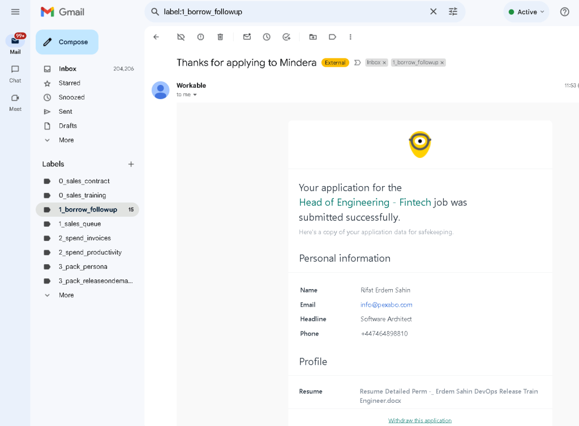Click the Mindera minion logo
The width and height of the screenshot is (579, 426).
420,144
